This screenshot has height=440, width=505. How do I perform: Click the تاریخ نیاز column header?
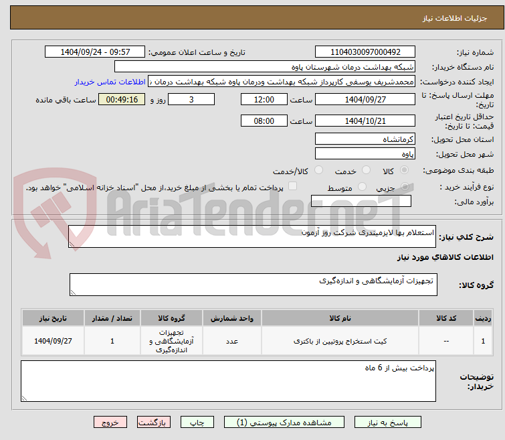point(53,318)
